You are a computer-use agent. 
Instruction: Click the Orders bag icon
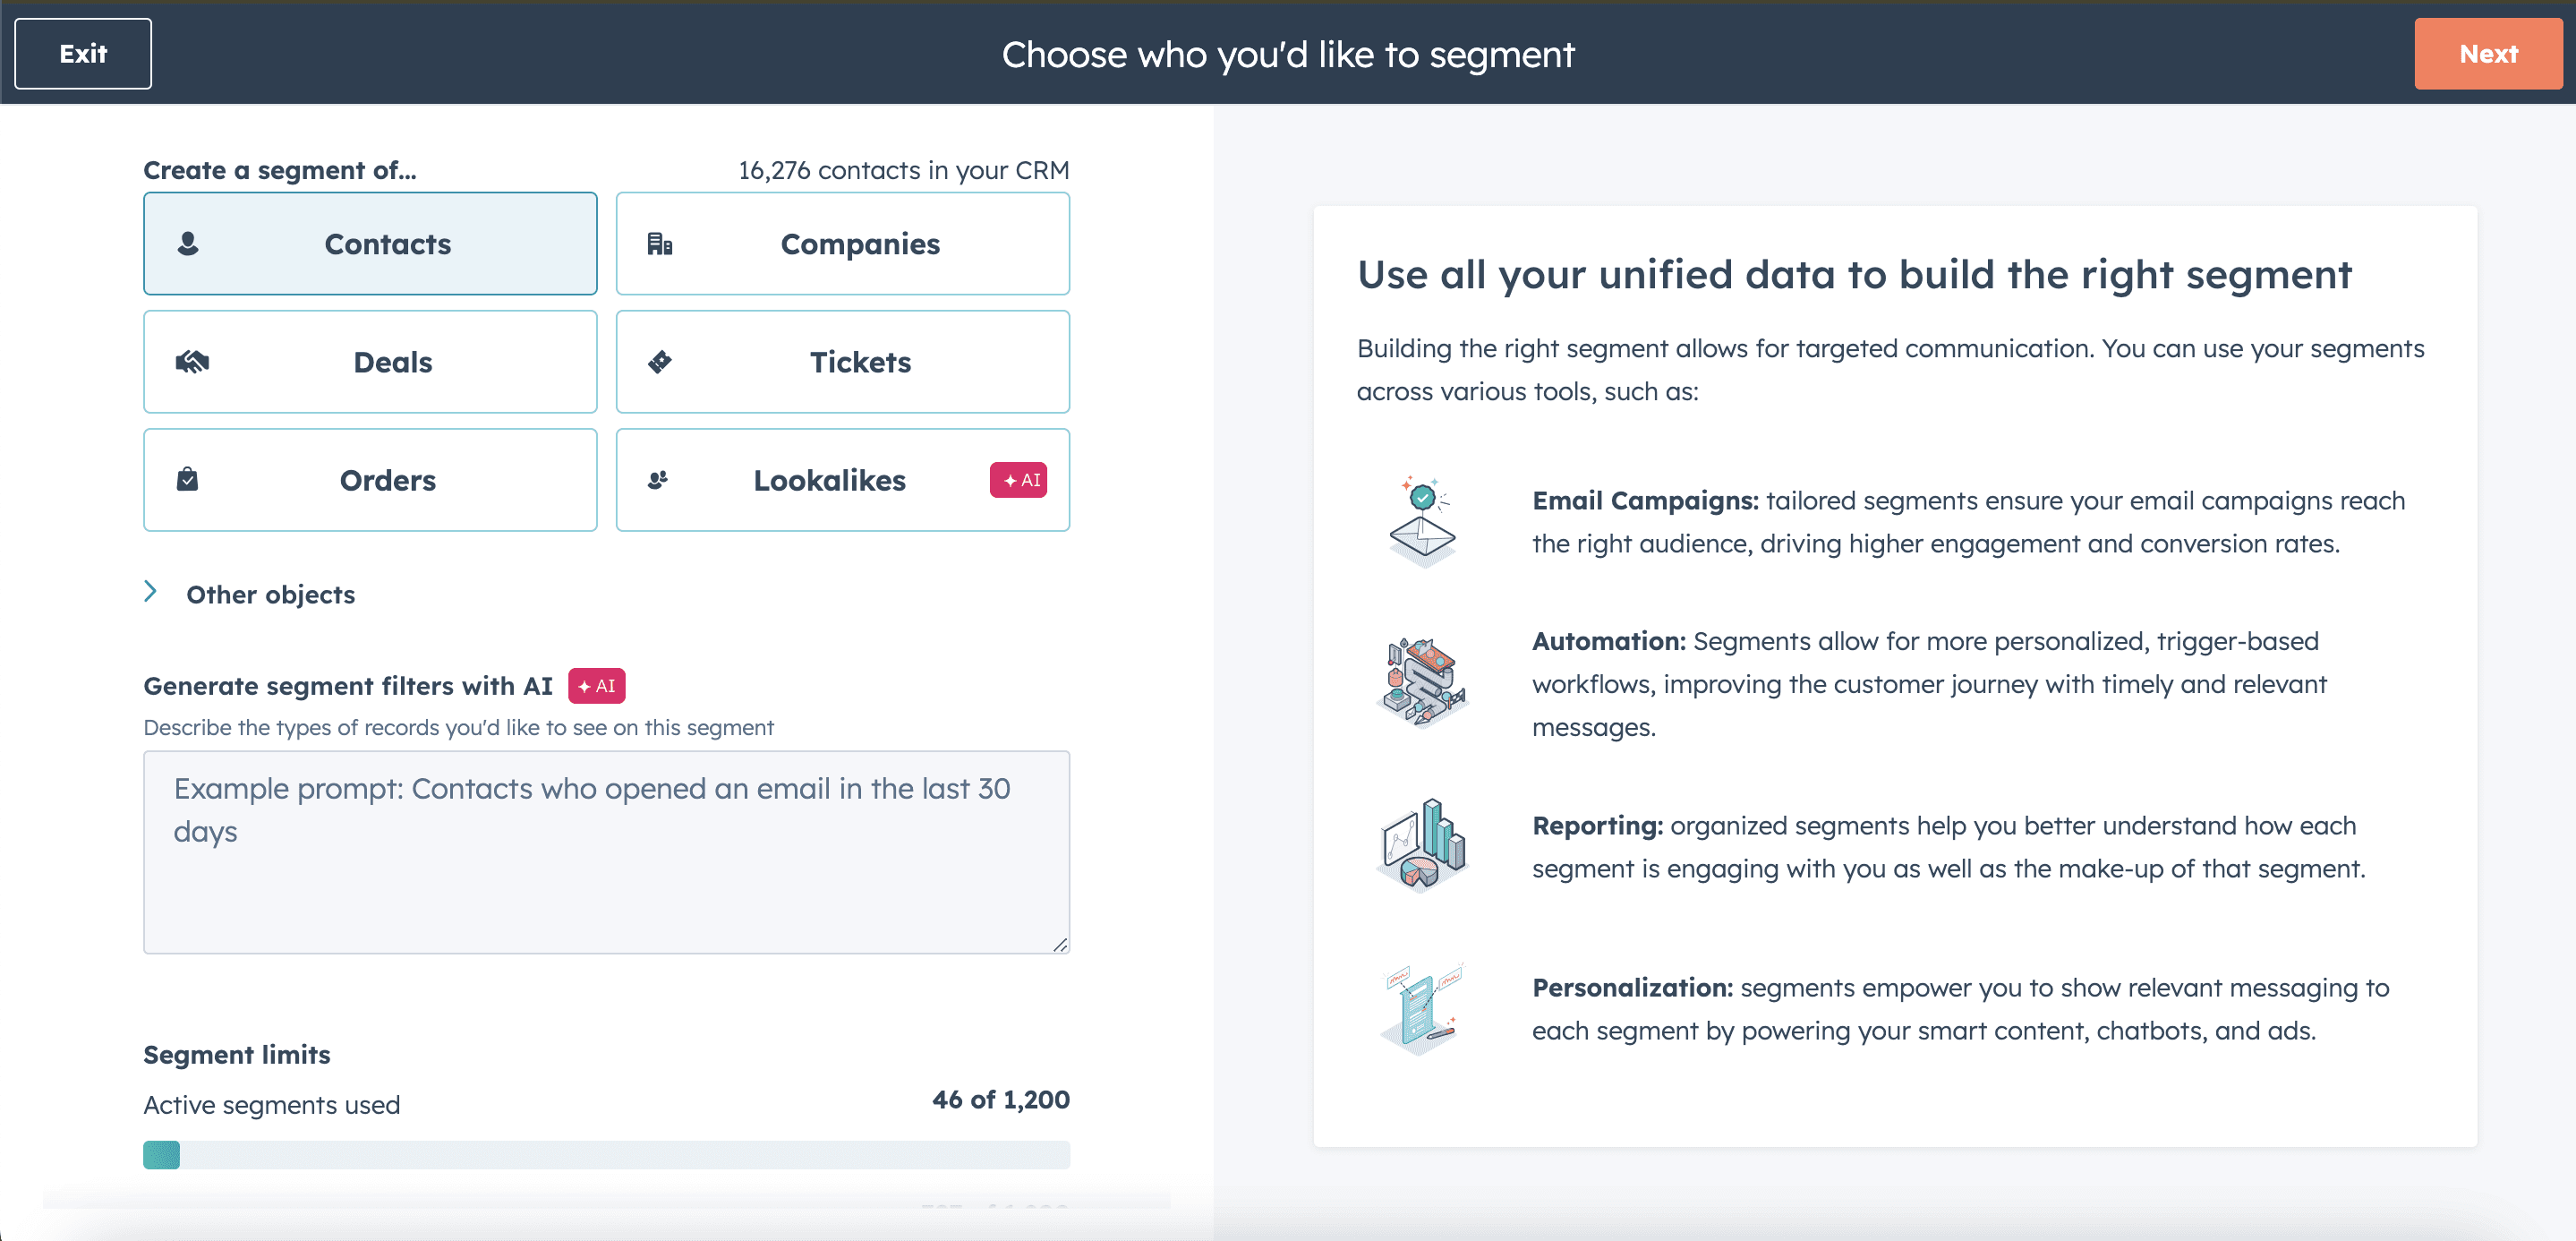coord(188,479)
